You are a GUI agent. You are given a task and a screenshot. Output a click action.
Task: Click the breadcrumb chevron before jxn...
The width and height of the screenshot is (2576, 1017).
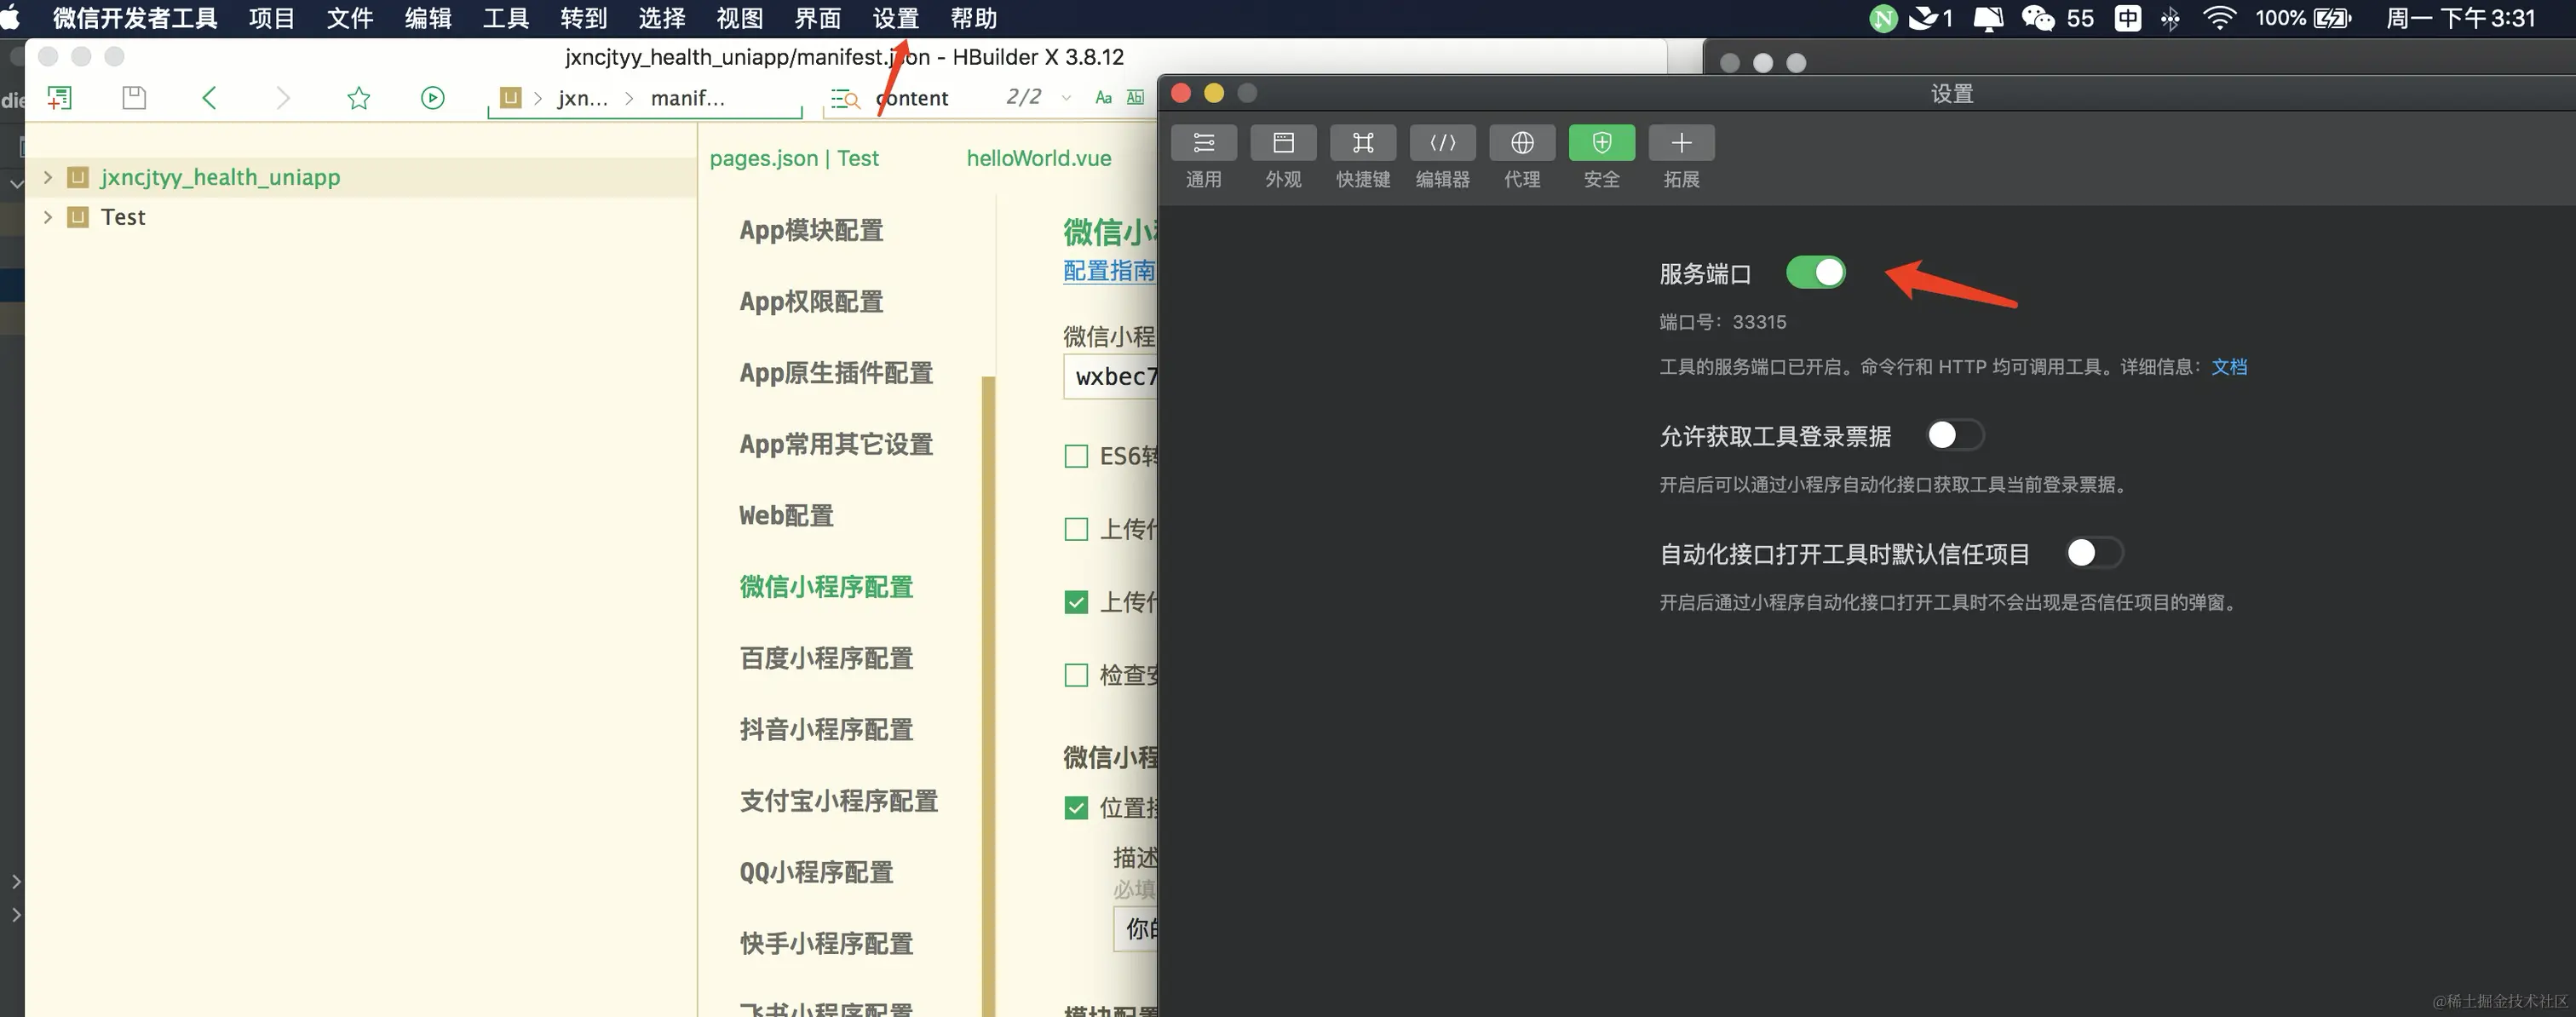[x=538, y=98]
